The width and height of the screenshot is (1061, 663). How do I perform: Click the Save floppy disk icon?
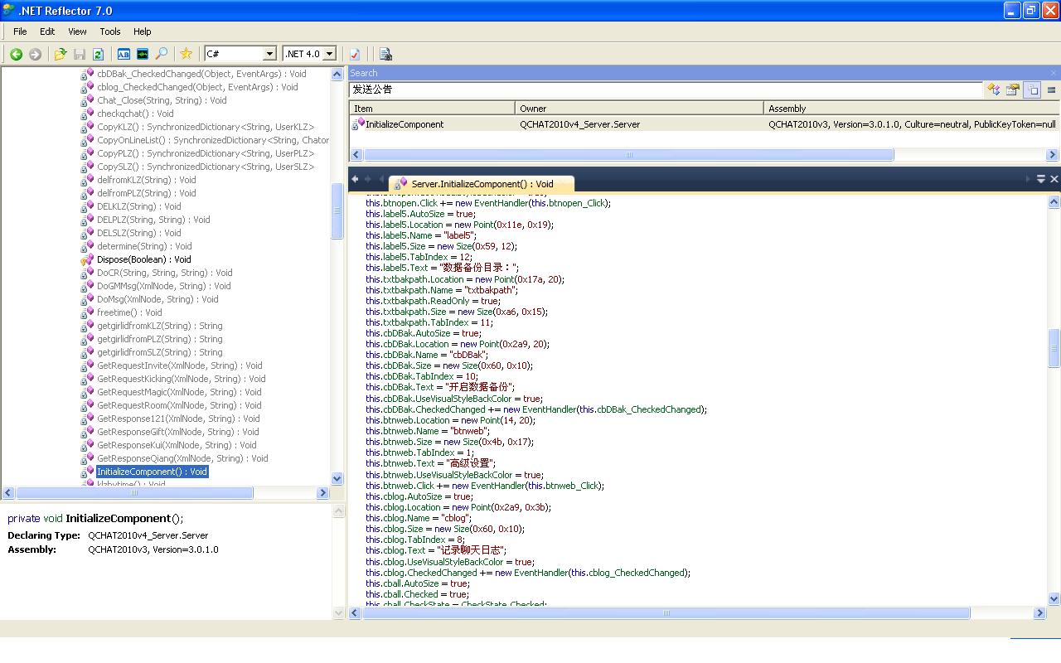point(80,54)
